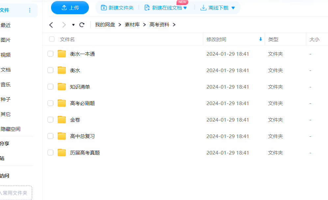Click the refresh icon in navigation bar
This screenshot has width=328, height=200.
click(x=82, y=25)
